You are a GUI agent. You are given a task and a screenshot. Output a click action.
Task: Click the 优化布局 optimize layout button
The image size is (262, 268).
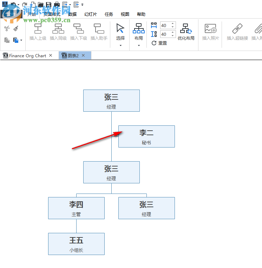click(x=186, y=32)
